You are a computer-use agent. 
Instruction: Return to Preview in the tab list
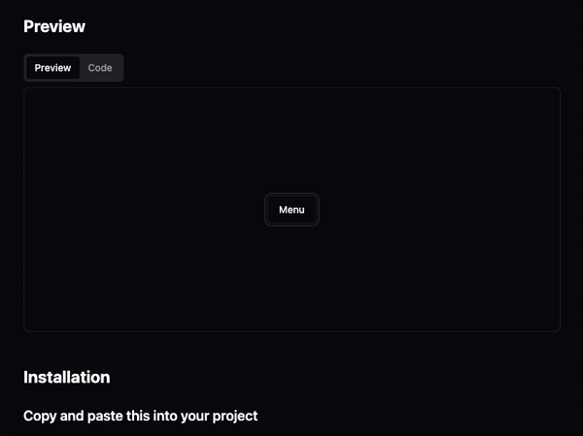[x=52, y=68]
